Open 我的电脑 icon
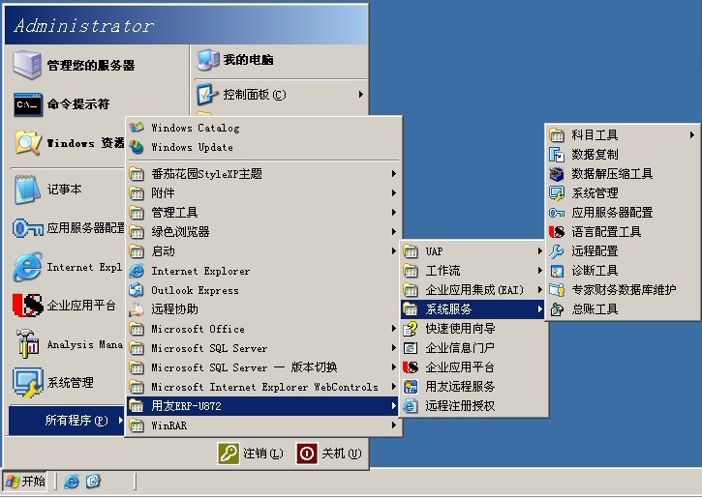702x498 pixels. click(x=208, y=60)
